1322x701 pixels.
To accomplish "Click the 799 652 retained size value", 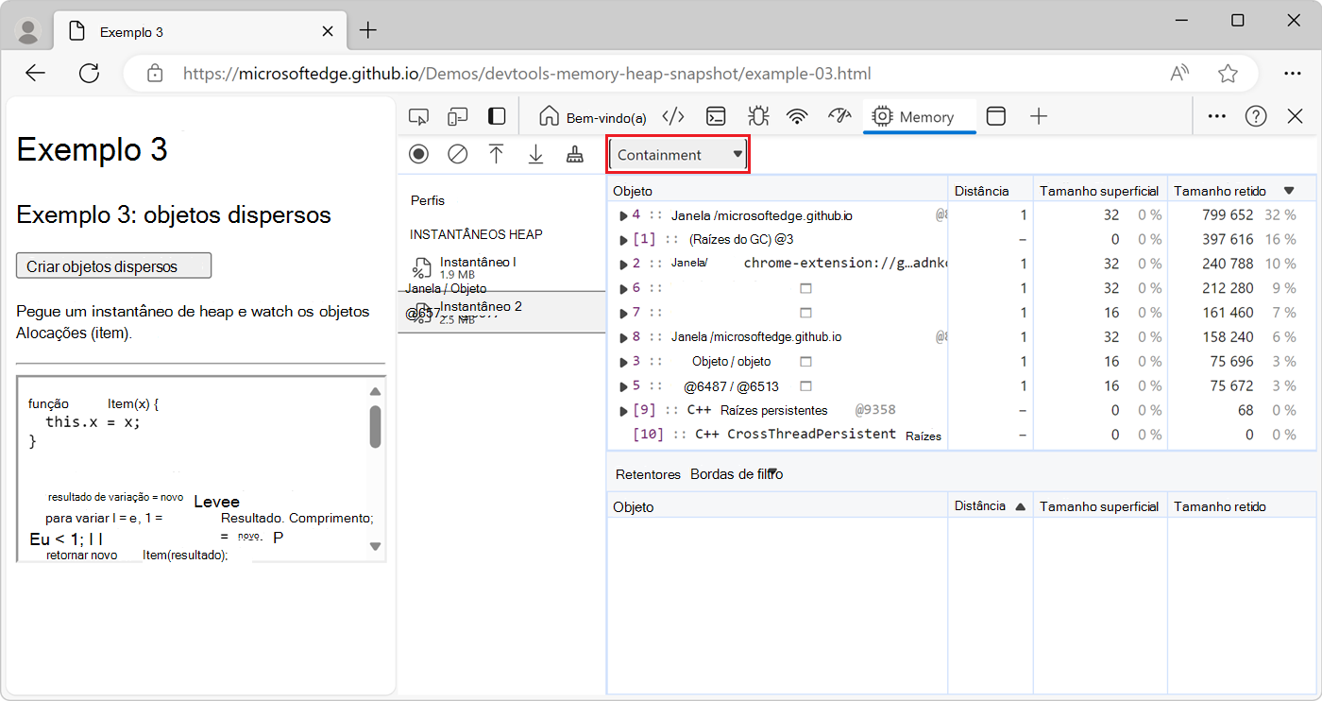I will pyautogui.click(x=1228, y=215).
